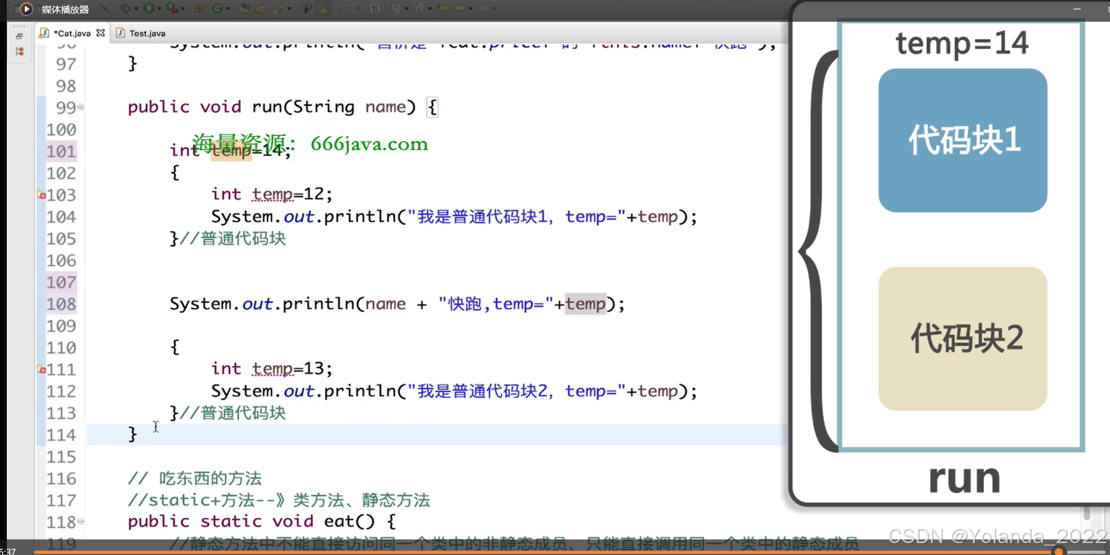Click the Restore view icon in left sidebar
Viewport: 1110px width, 555px height.
[19, 36]
